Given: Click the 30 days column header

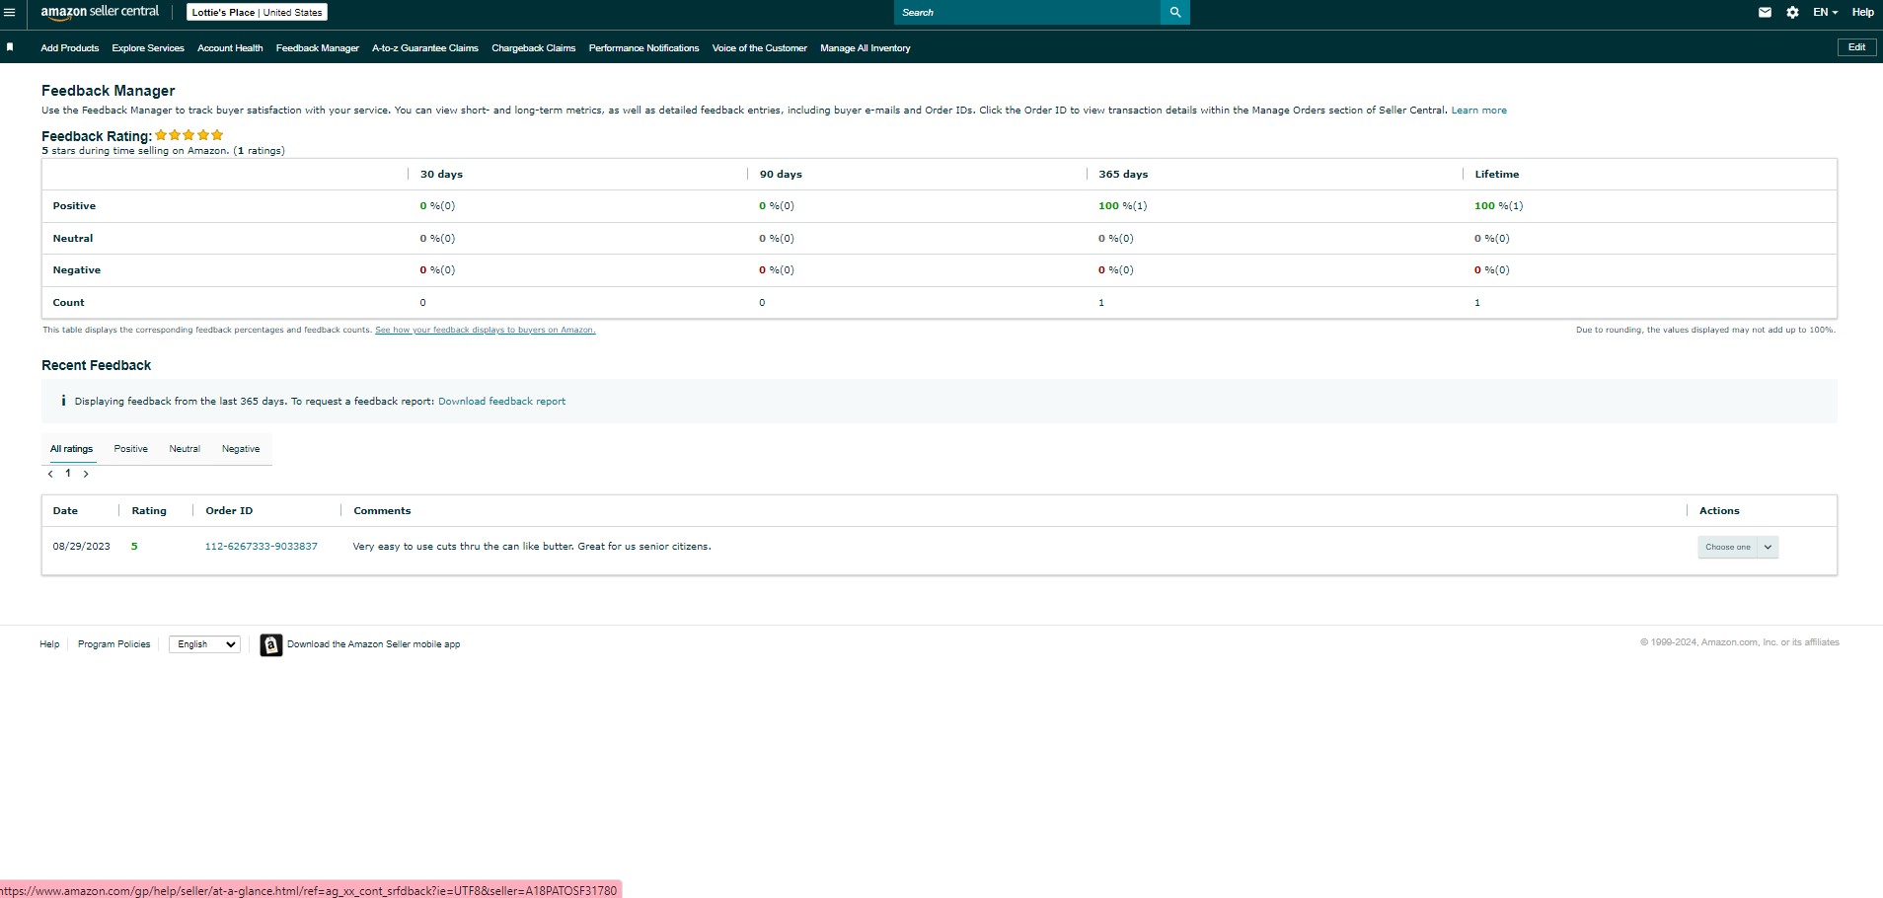Looking at the screenshot, I should (441, 175).
